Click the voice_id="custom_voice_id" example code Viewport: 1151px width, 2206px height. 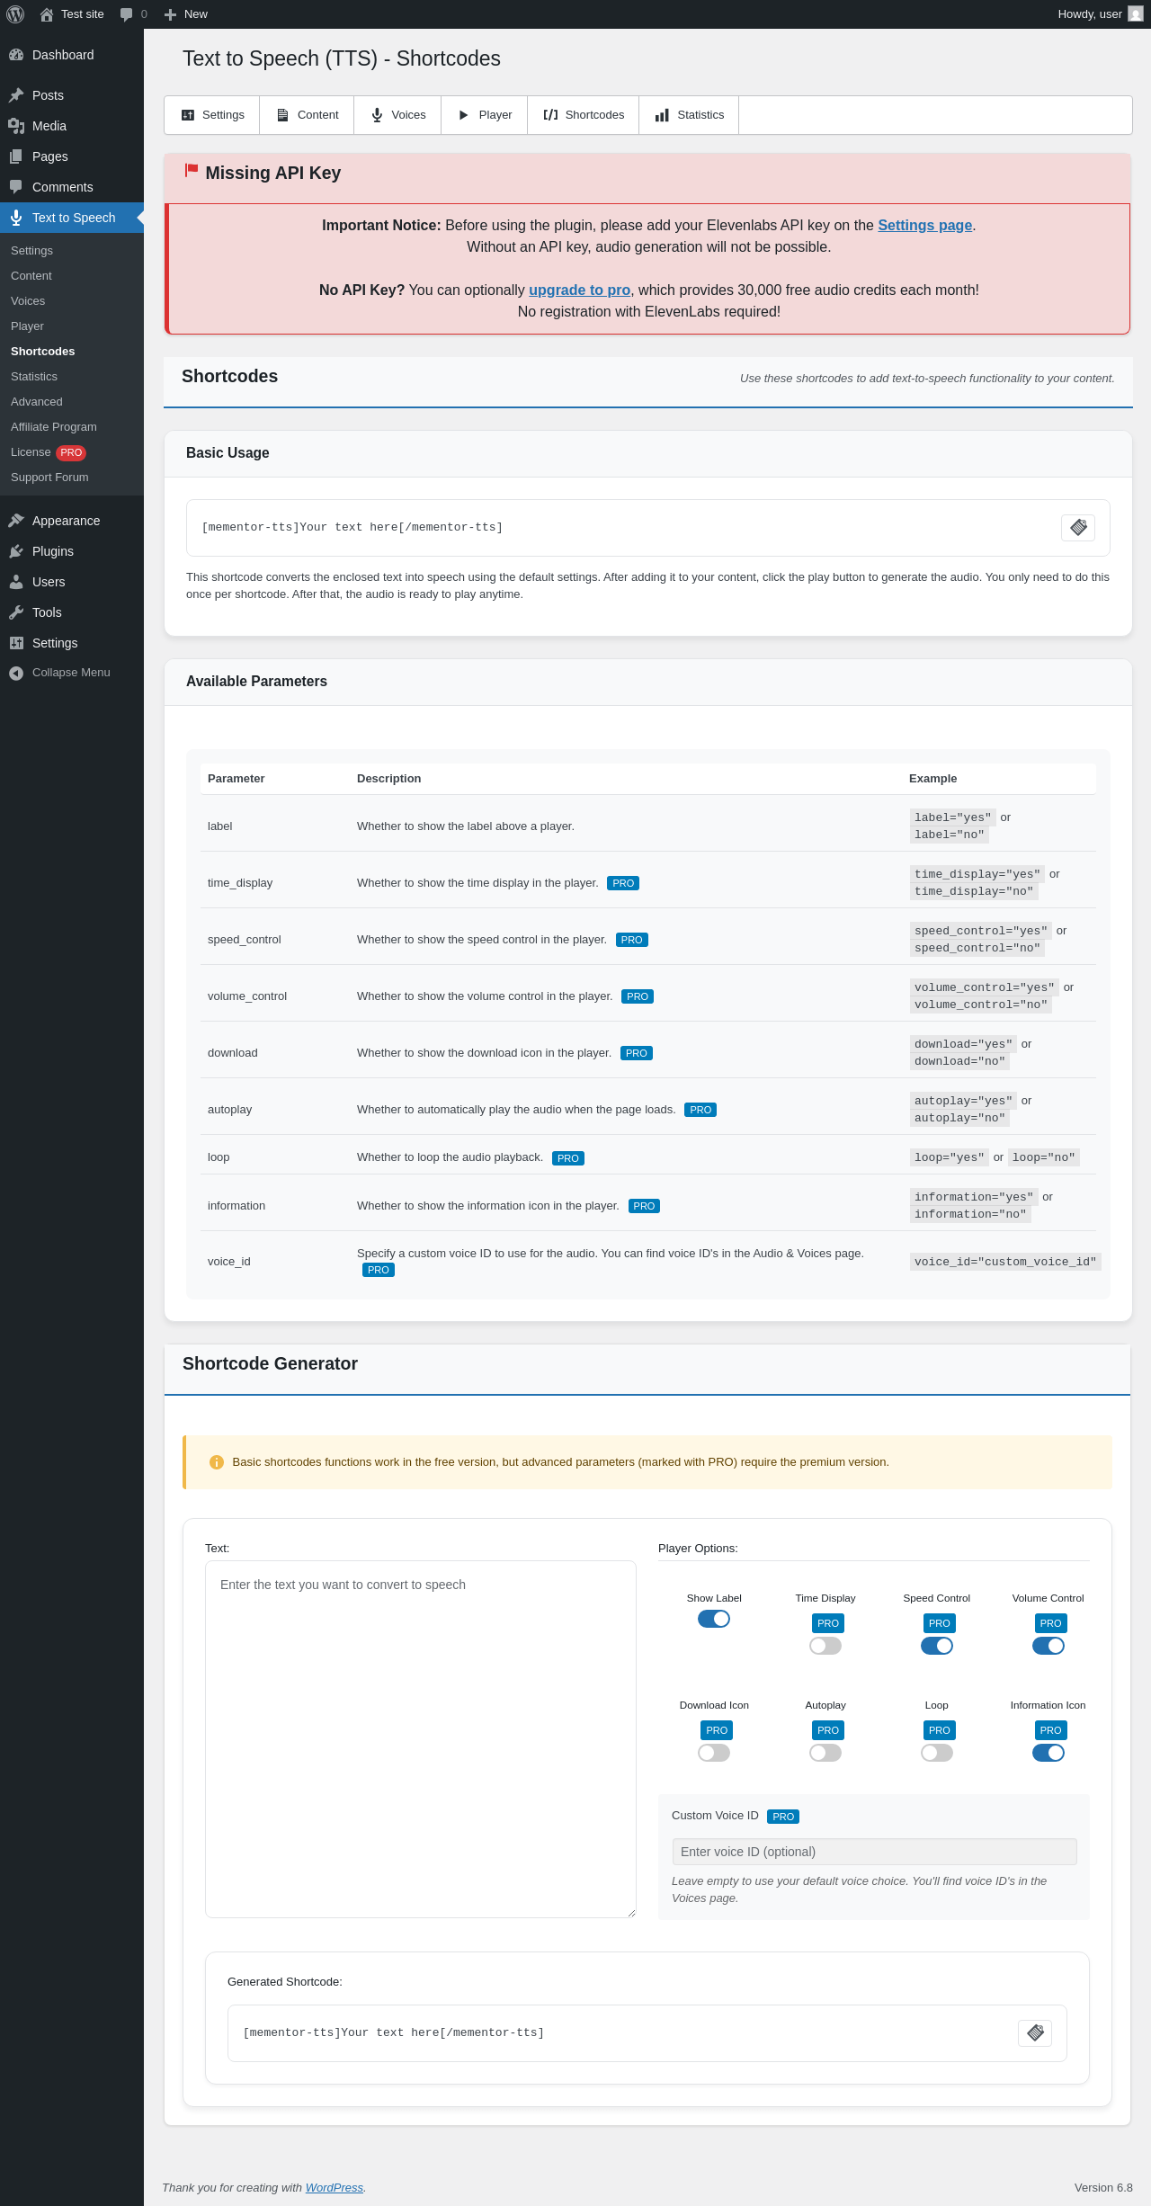(1005, 1262)
